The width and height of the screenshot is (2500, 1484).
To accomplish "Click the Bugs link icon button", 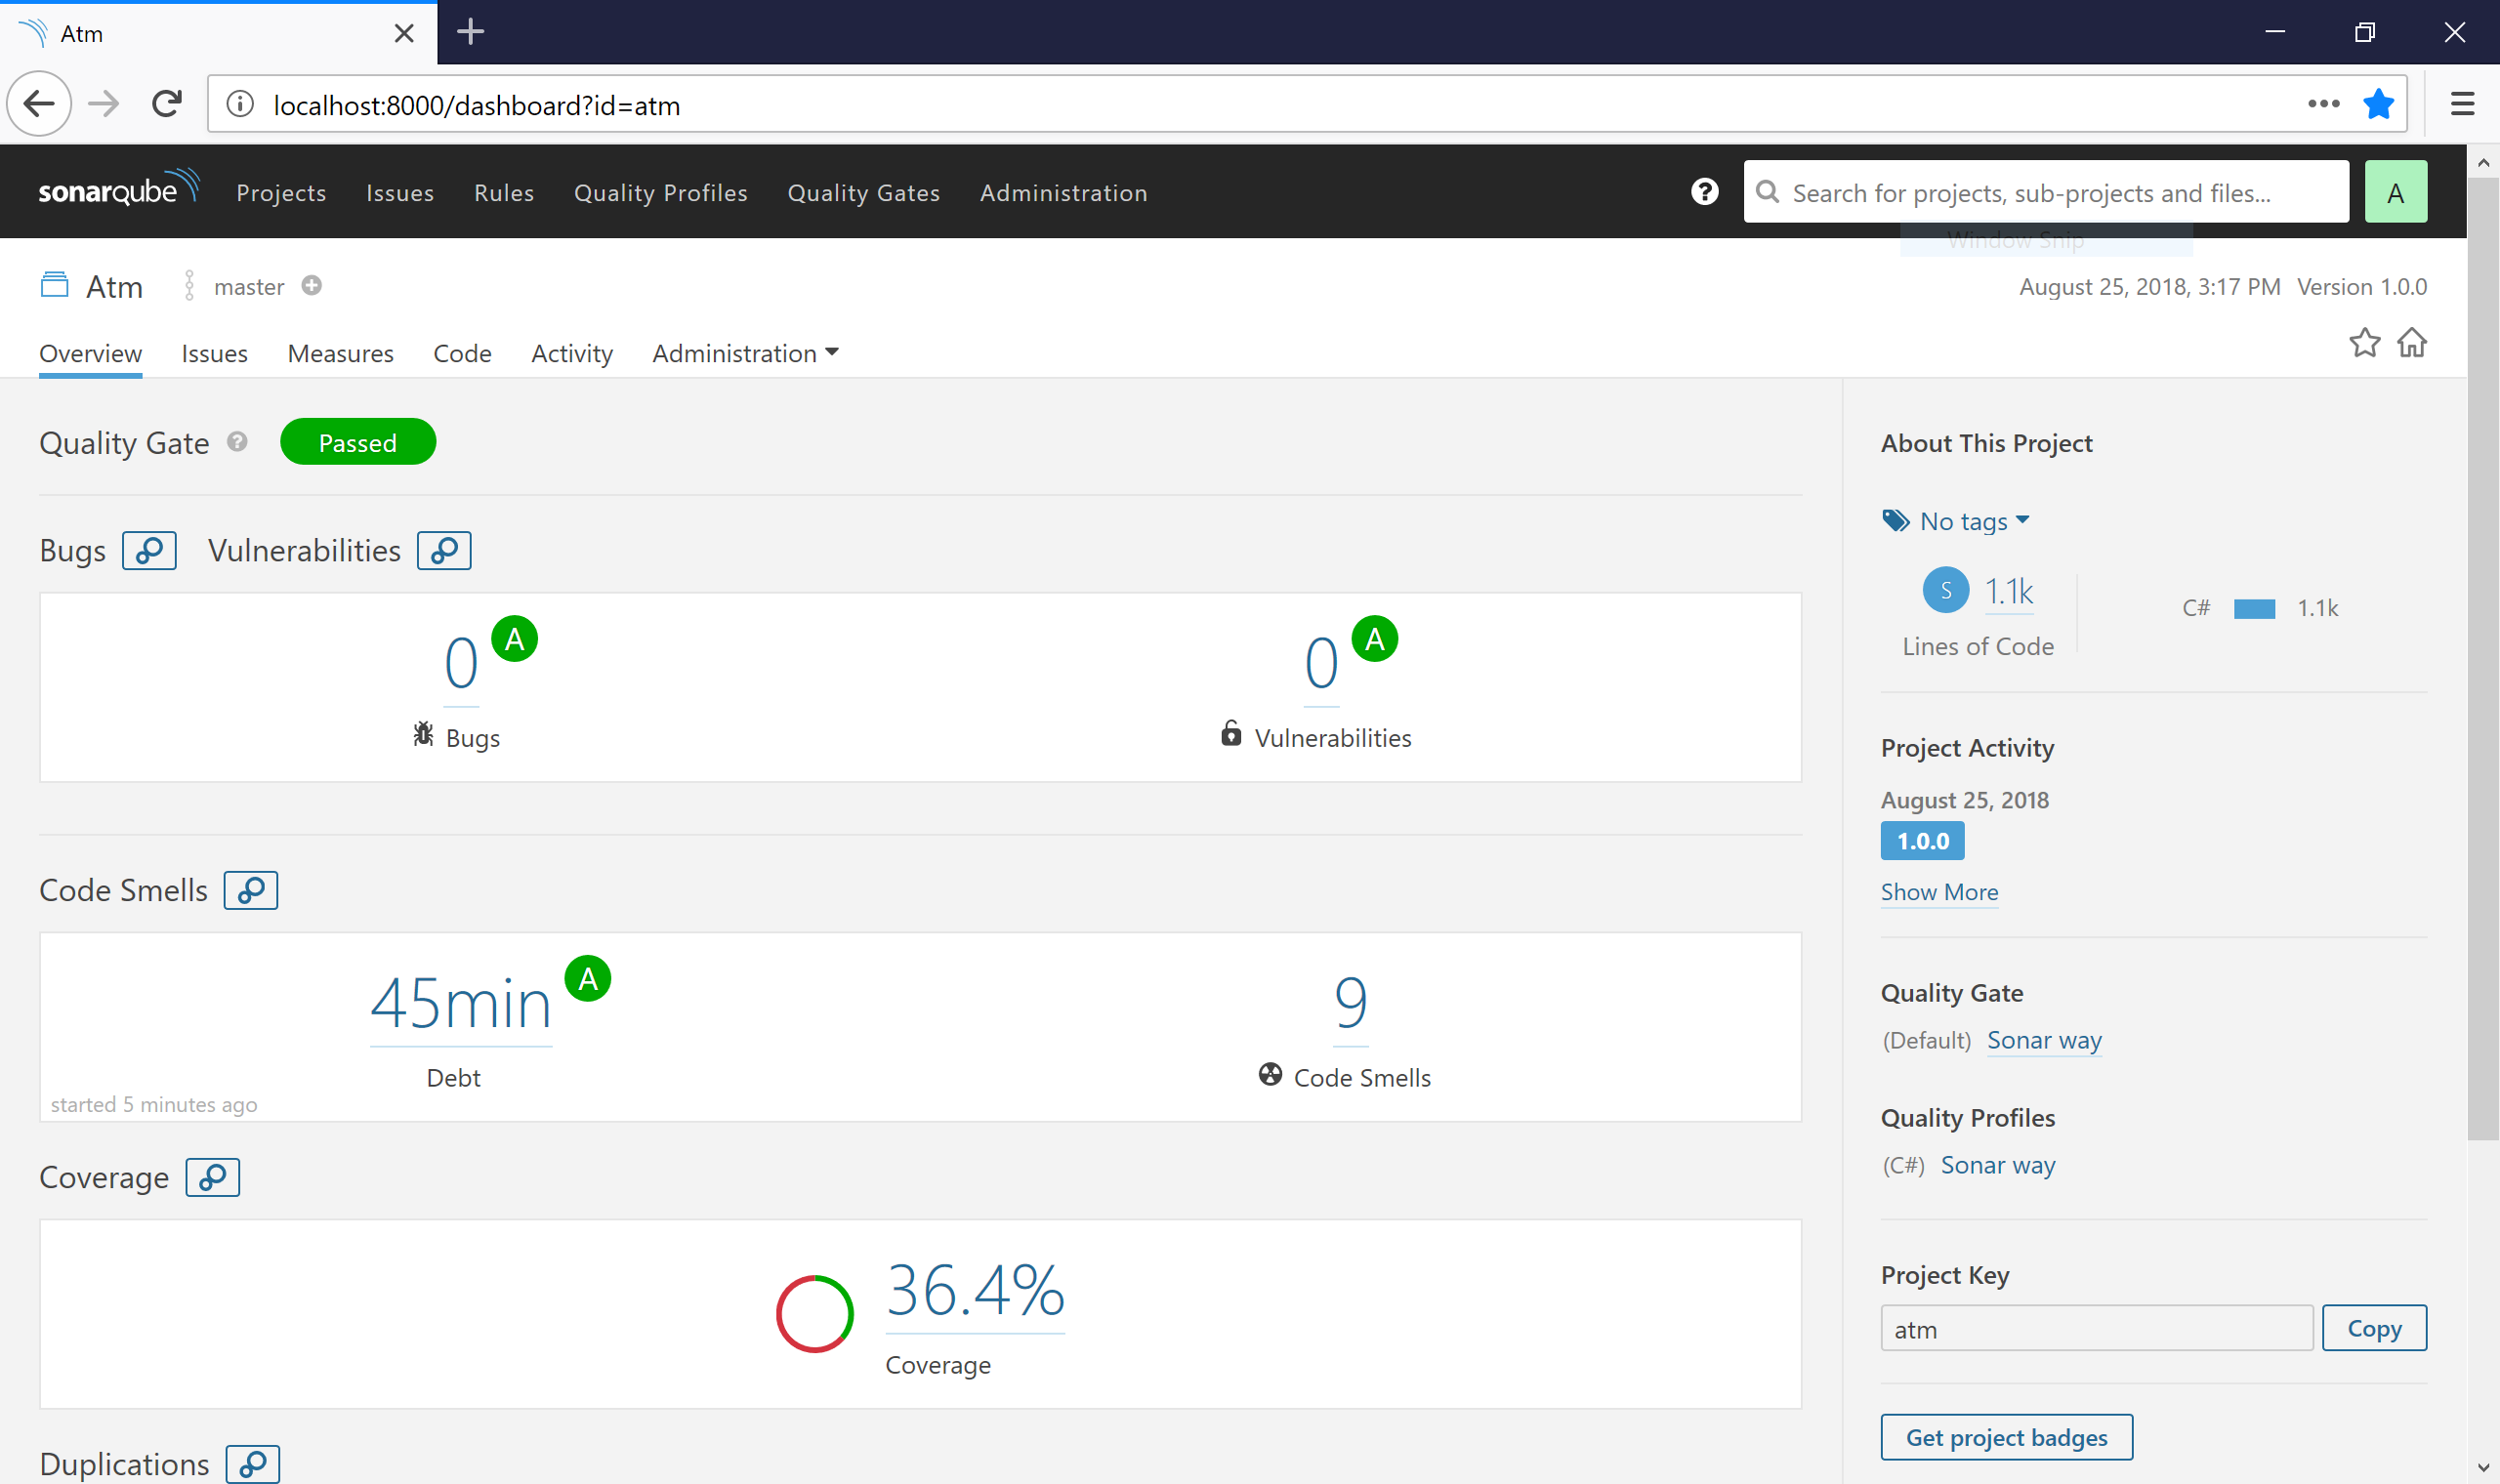I will pos(149,550).
